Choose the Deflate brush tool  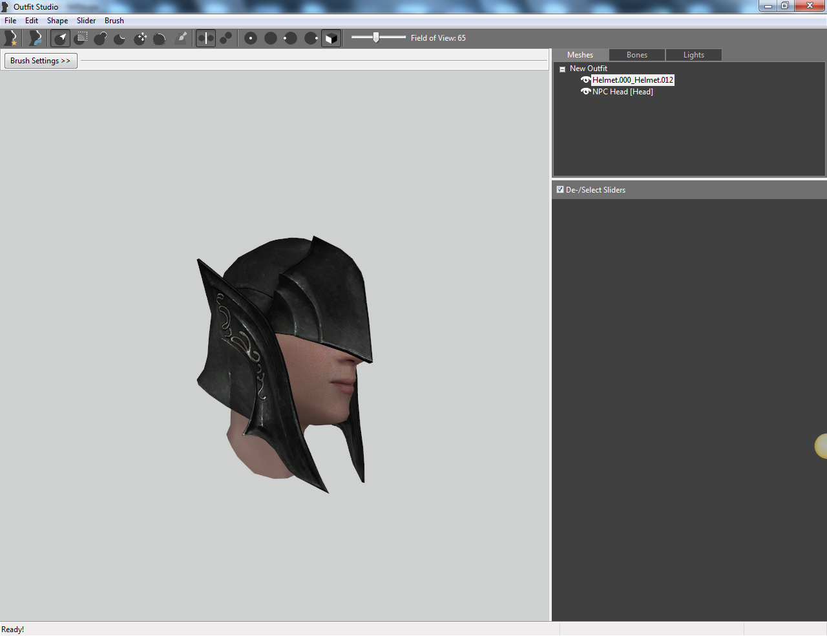click(x=120, y=38)
